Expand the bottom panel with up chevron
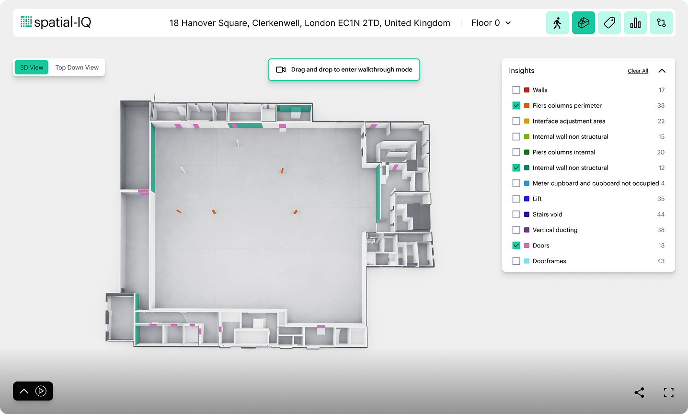This screenshot has width=688, height=414. [24, 391]
